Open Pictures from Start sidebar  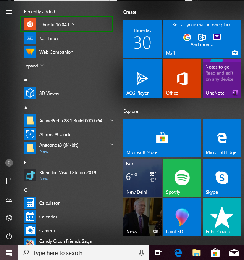[9, 199]
